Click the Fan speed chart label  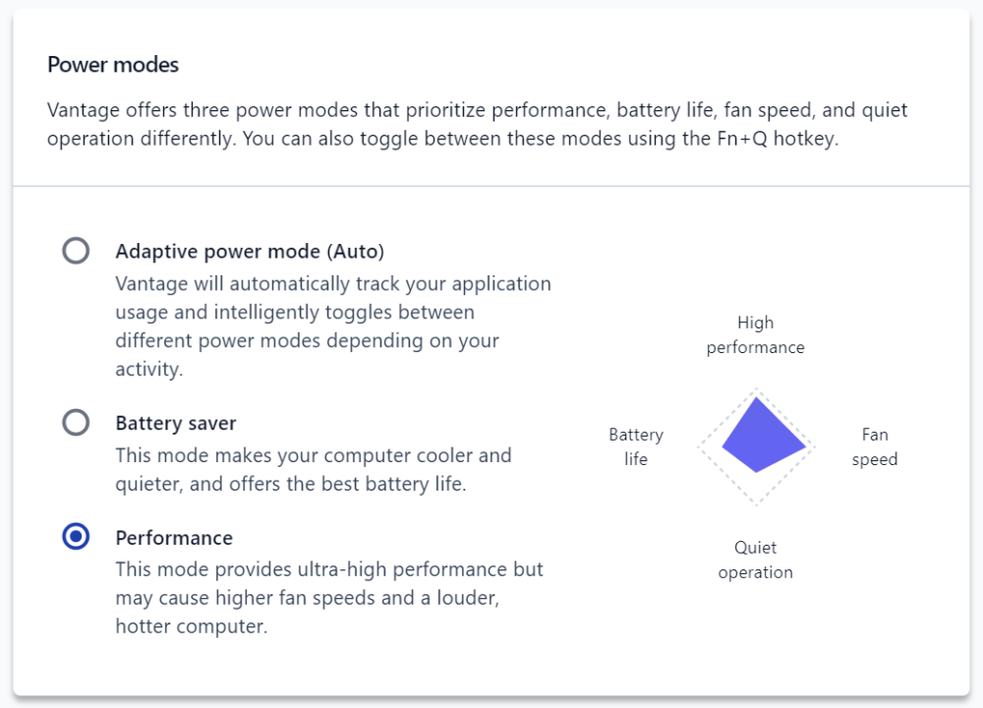(x=874, y=446)
